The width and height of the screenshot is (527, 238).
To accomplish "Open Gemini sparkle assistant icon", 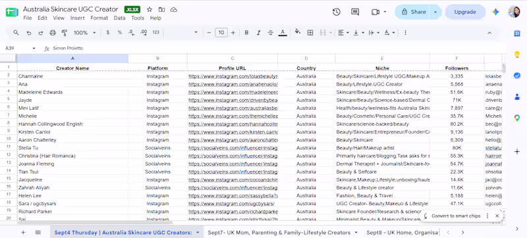I will pos(495,12).
